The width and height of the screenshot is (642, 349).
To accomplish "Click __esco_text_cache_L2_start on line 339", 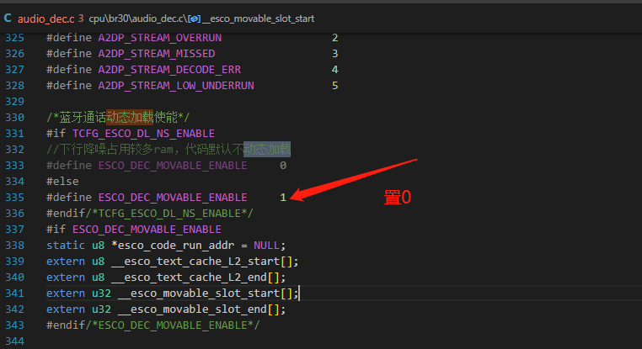I will (195, 262).
